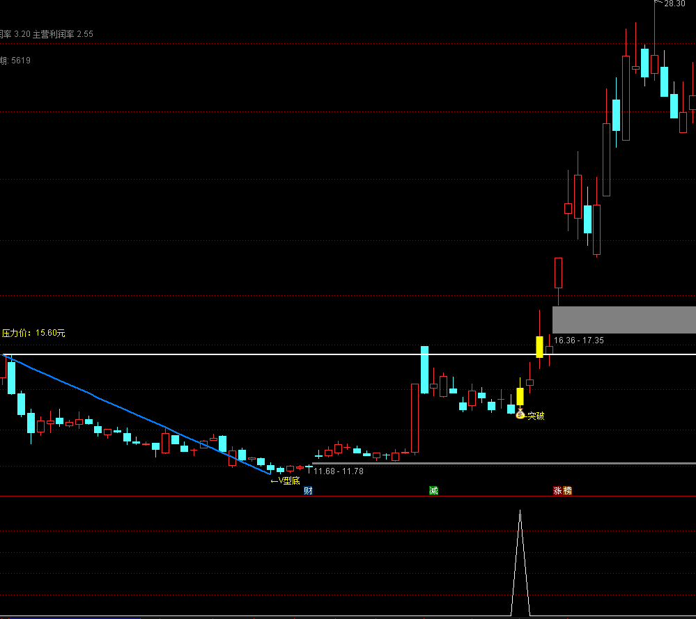The width and height of the screenshot is (696, 619).
Task: Click the red 涨 event marker
Action: [557, 491]
